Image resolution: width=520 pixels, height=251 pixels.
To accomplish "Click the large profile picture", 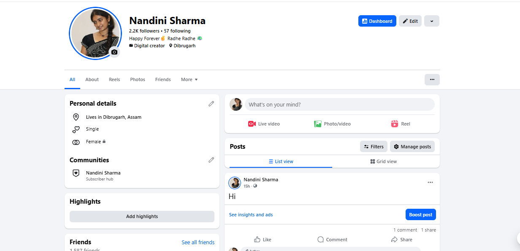I will [95, 33].
